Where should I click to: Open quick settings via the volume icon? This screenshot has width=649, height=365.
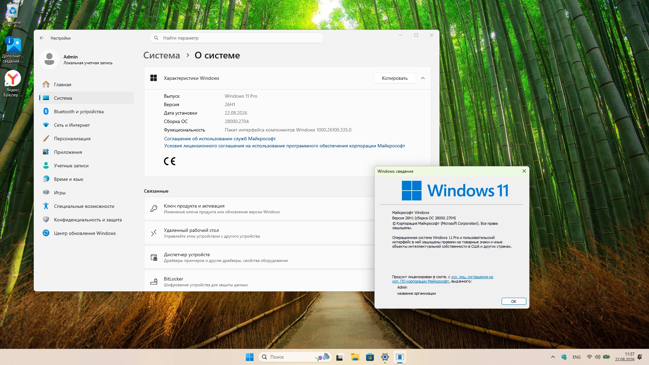598,357
